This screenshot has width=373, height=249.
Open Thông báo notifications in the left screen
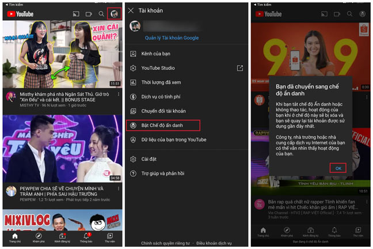tap(86, 237)
